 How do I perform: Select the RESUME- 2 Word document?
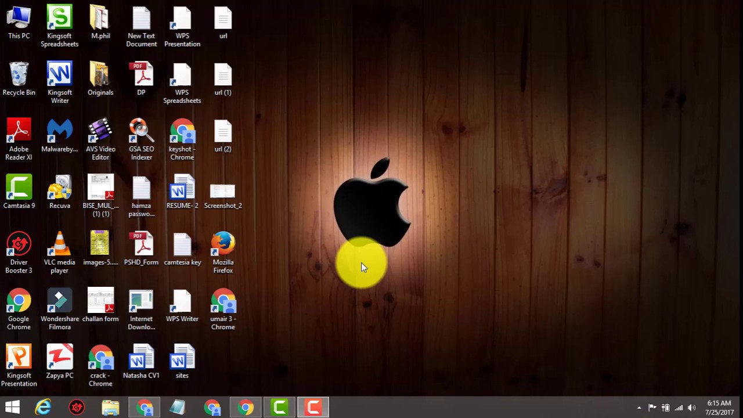coord(182,192)
